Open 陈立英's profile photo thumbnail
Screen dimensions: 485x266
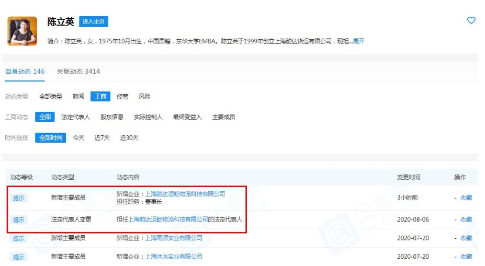(22, 31)
